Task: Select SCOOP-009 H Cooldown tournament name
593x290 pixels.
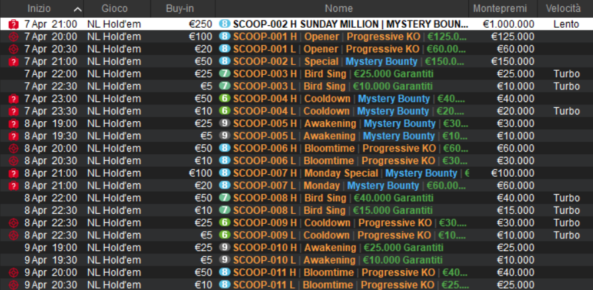Action: [350, 223]
